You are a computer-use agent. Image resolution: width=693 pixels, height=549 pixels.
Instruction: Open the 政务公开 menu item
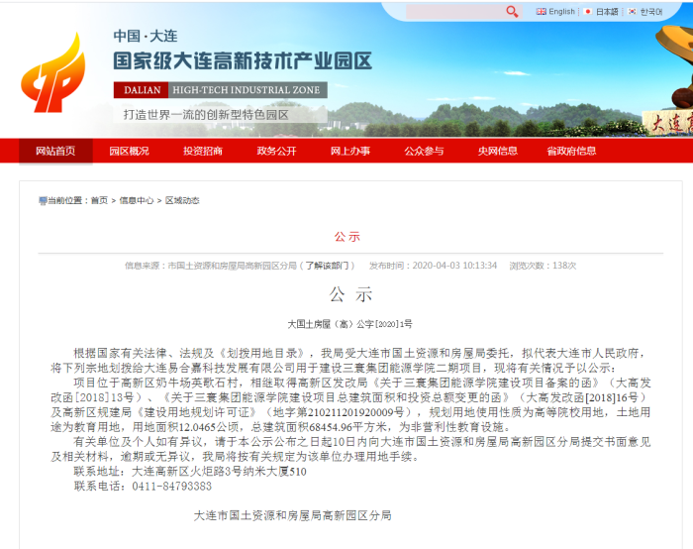(x=276, y=151)
